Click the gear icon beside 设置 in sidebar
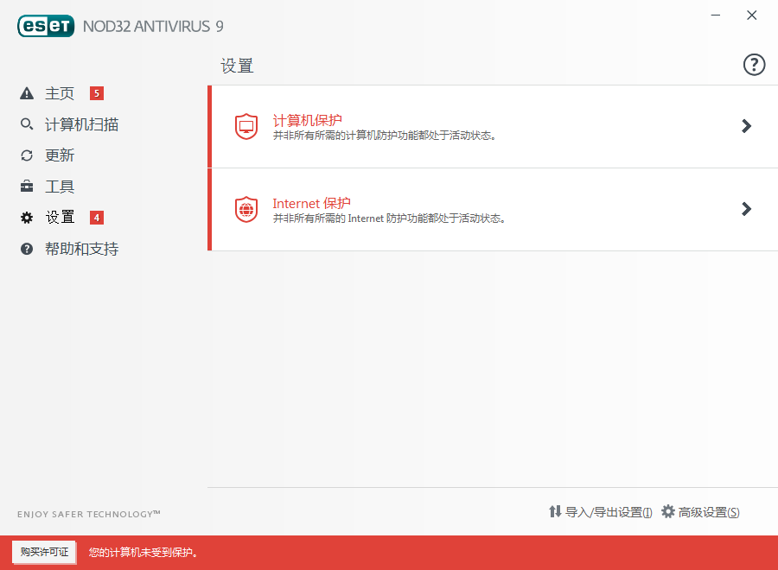 pos(27,218)
